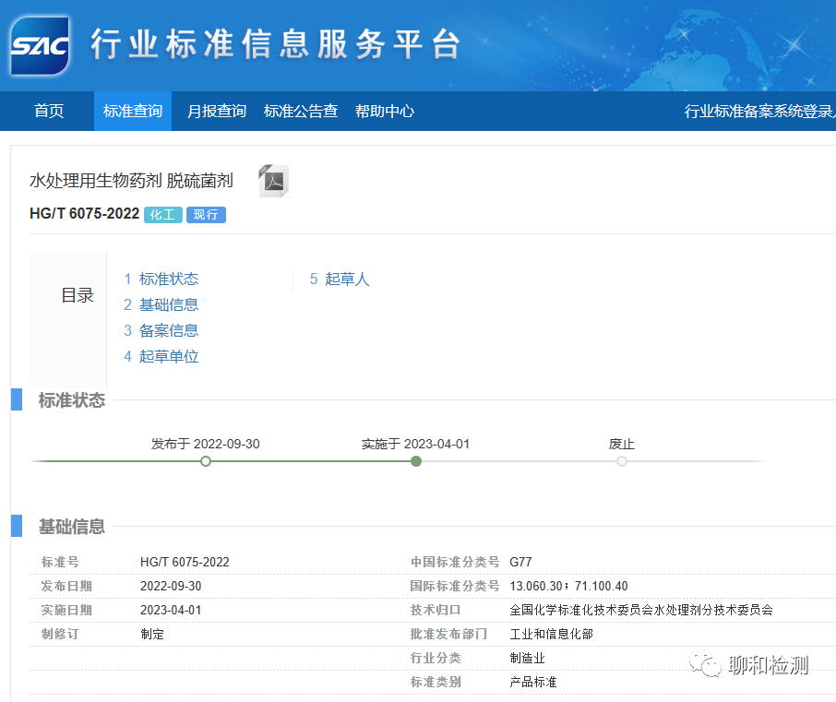Click the 行业标准信息服务平台 header title
This screenshot has width=836, height=702.
pyautogui.click(x=275, y=44)
